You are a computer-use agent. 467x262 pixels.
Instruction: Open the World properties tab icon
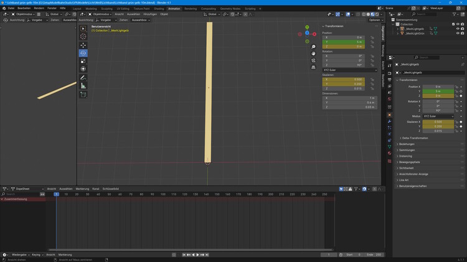click(x=390, y=99)
